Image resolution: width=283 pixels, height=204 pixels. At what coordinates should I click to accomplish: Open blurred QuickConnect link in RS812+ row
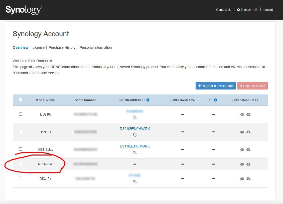coord(135,175)
